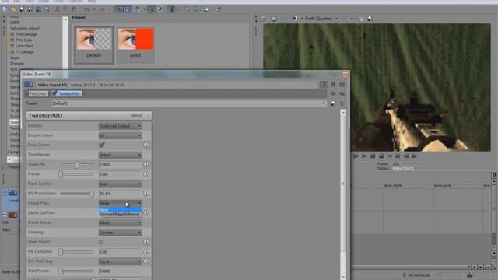The image size is (498, 280).
Task: Click the MB Compens slider handle
Action: 61,252
